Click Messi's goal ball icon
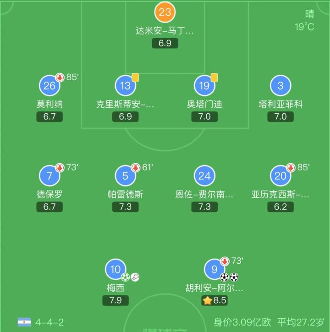Image resolution: width=330 pixels, height=332 pixels. (x=126, y=277)
